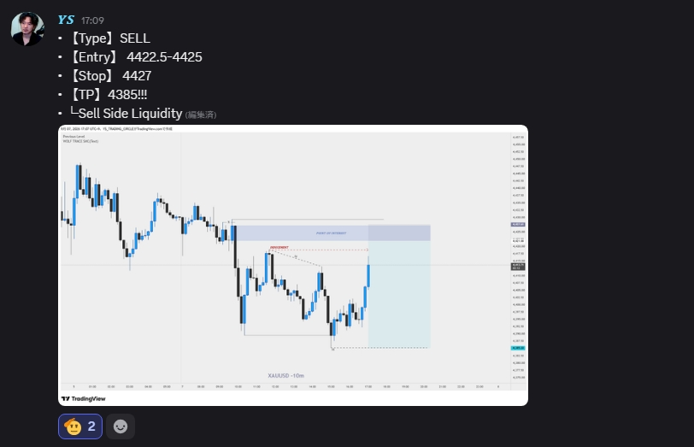The height and width of the screenshot is (447, 694).
Task: Toggle the salute emoji reaction with count 2
Action: tap(80, 426)
